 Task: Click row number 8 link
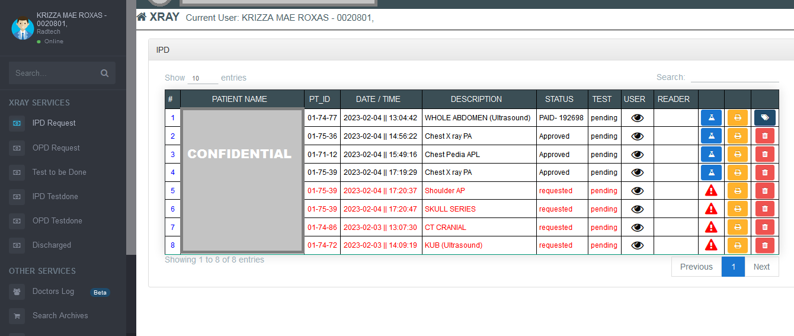(172, 245)
